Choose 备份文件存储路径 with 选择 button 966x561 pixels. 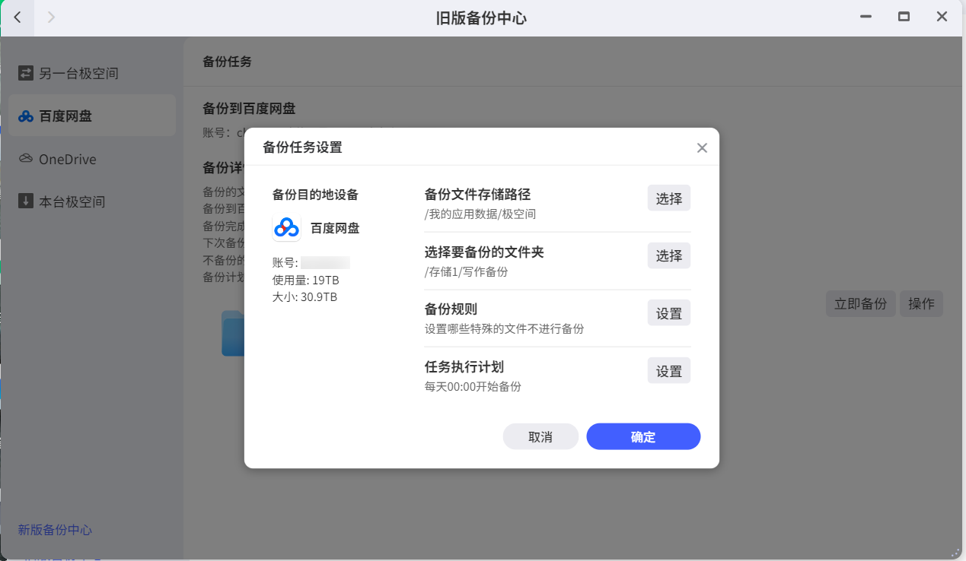[x=669, y=198]
